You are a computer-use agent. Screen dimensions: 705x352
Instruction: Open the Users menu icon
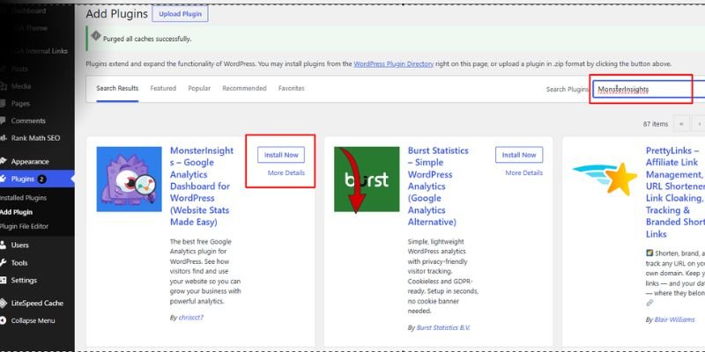pos(3,246)
